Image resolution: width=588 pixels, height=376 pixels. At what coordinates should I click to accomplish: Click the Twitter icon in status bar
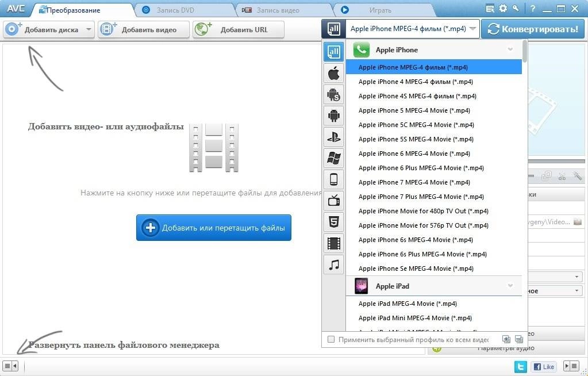point(521,367)
